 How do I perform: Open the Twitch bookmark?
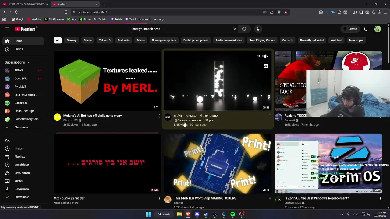pos(116,19)
